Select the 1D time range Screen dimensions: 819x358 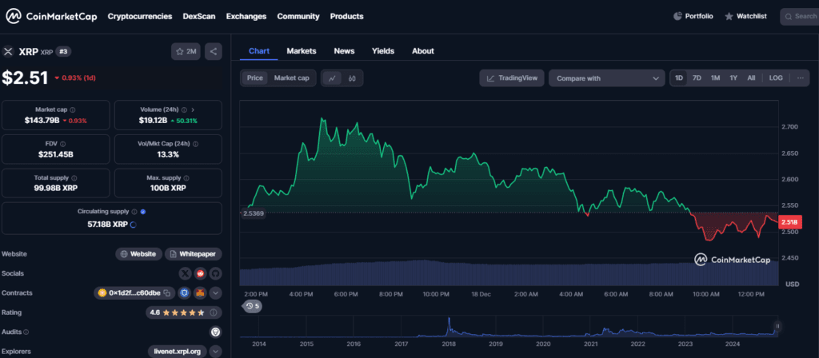pos(679,78)
